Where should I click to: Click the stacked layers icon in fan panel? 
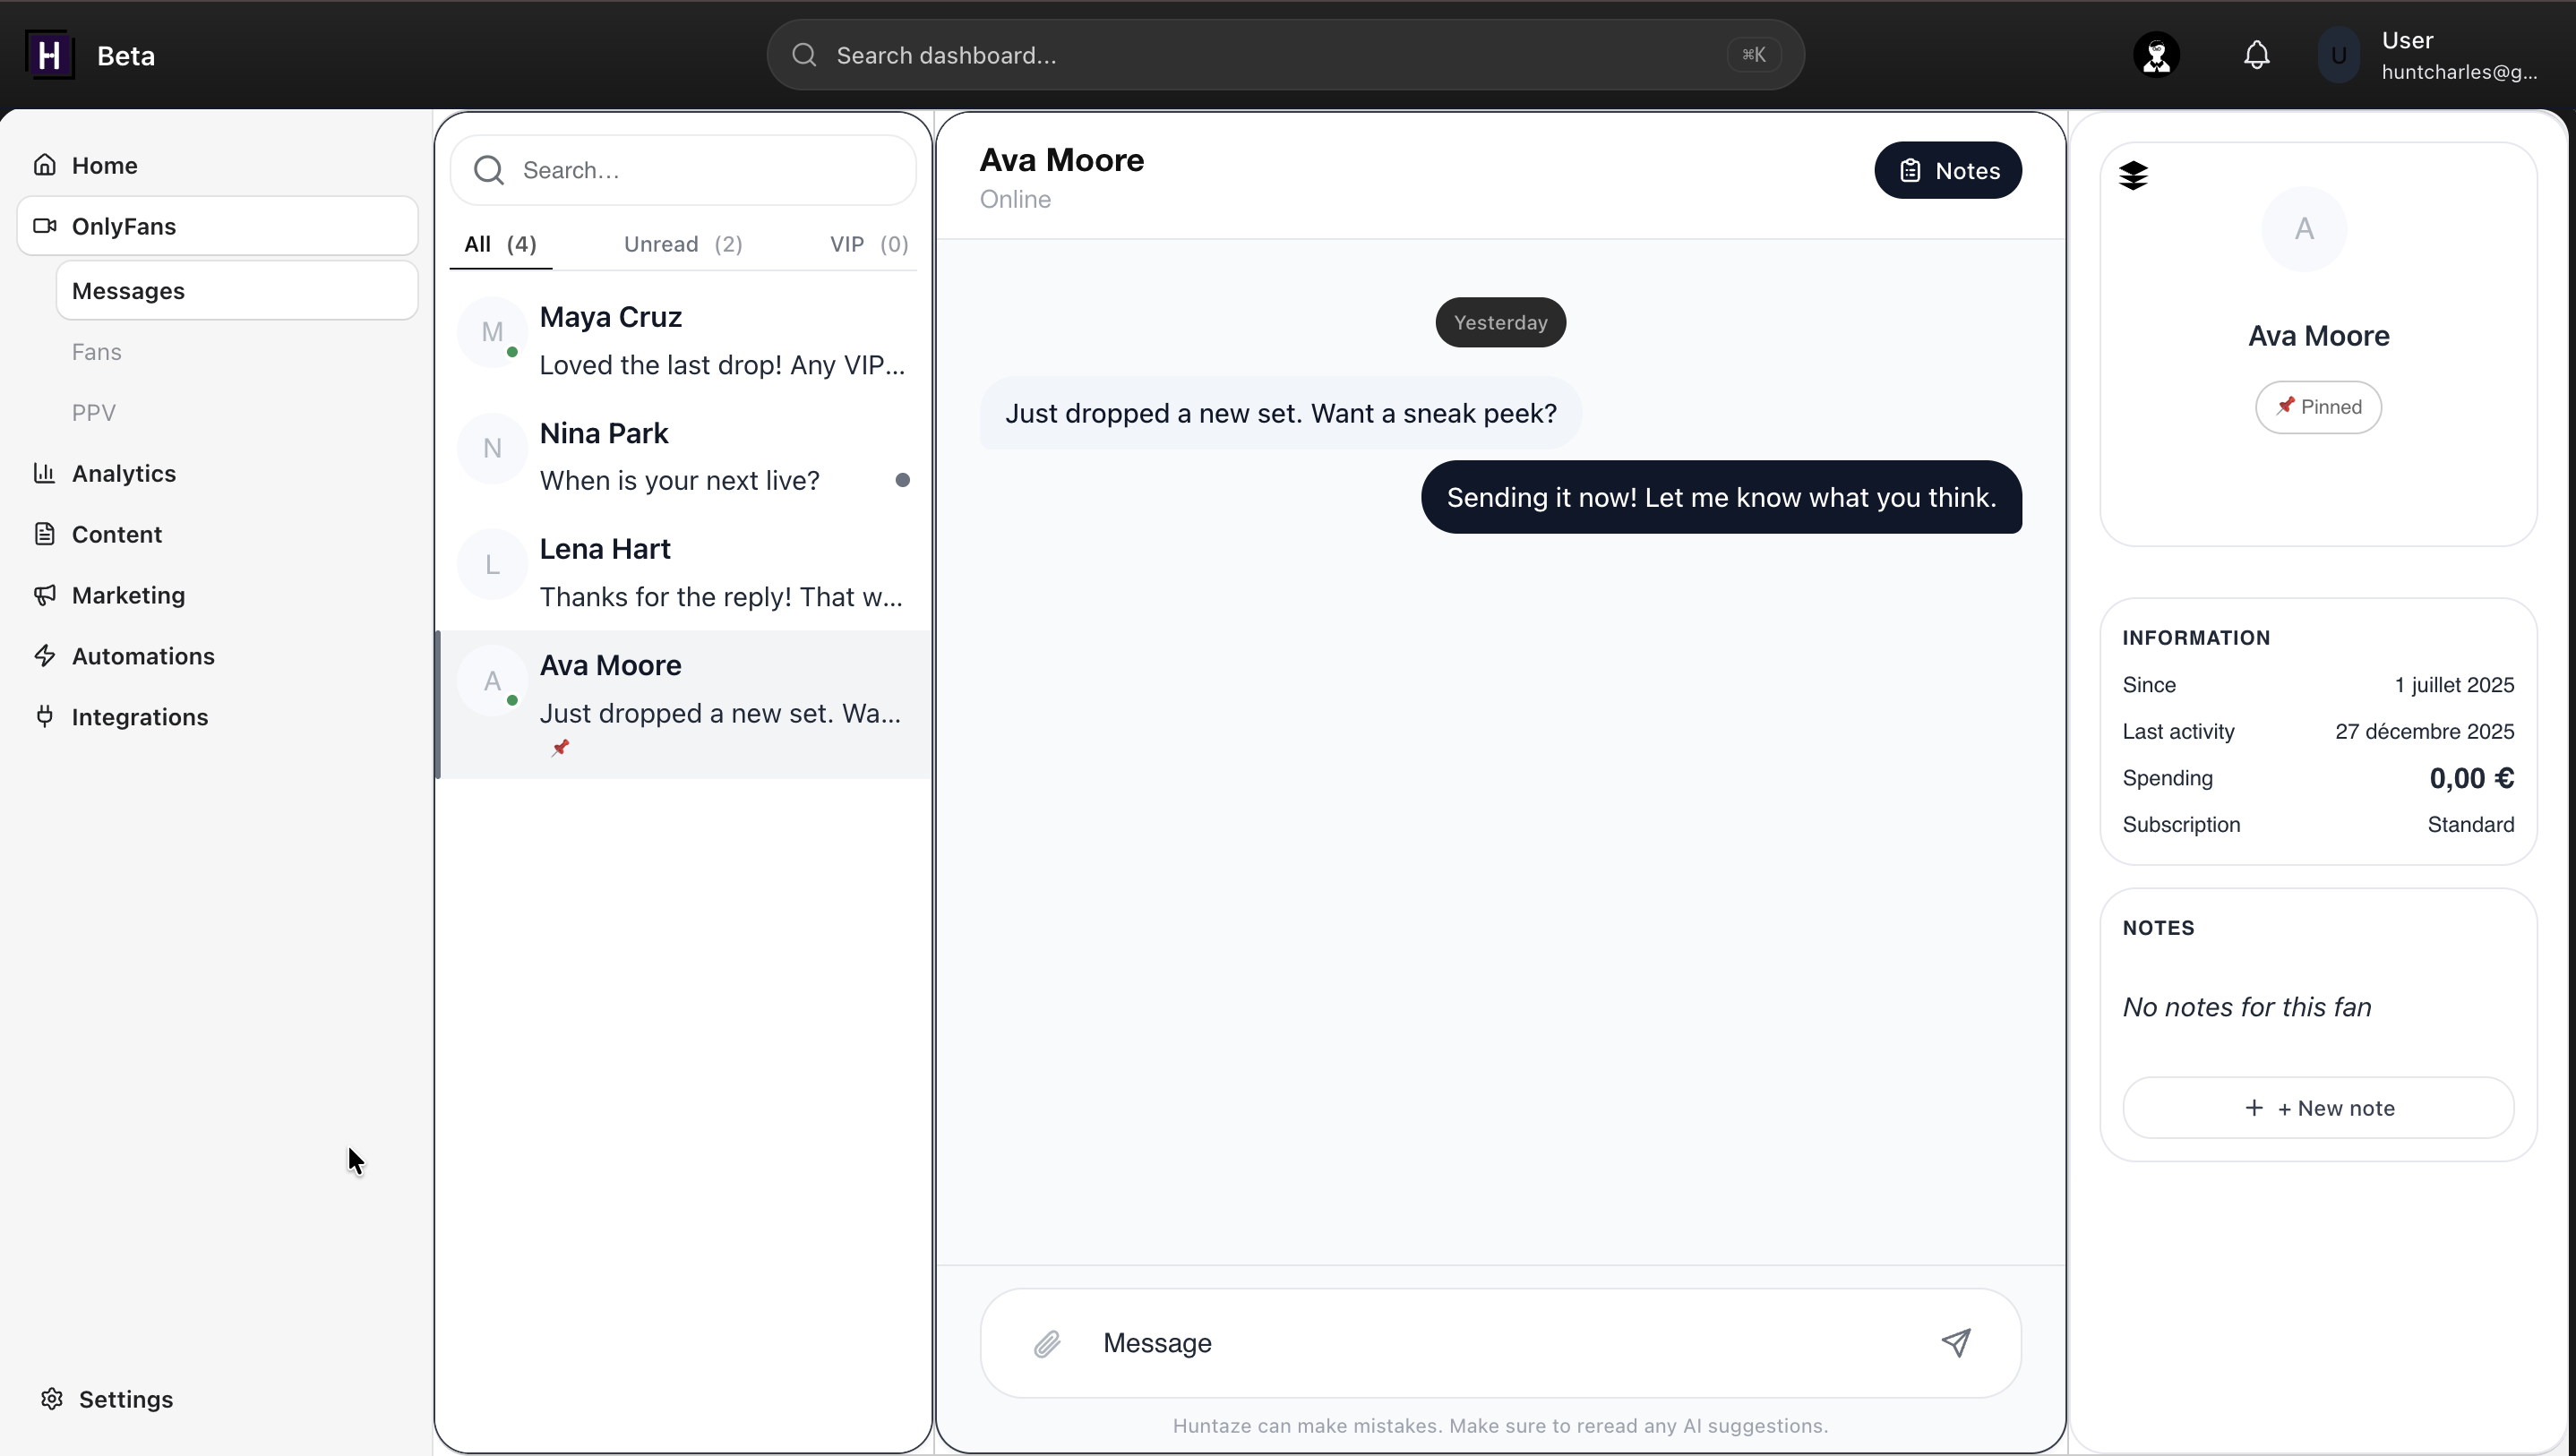pos(2133,176)
